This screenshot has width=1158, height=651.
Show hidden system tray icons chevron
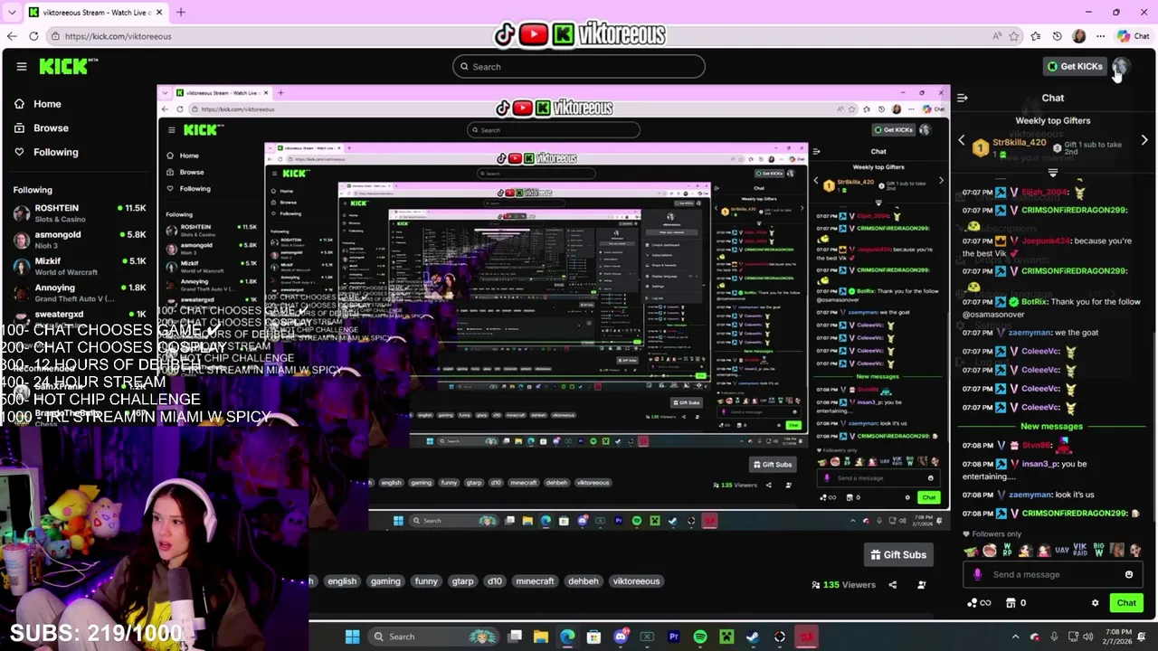[1015, 637]
